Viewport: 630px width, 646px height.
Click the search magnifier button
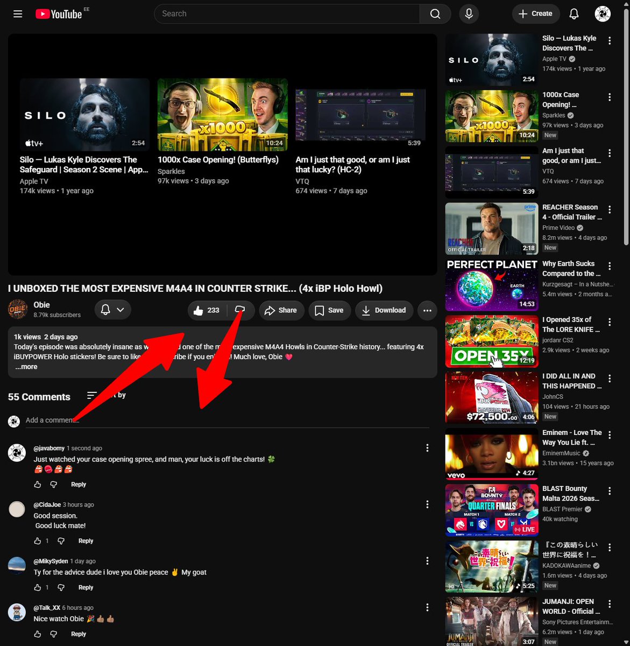[435, 14]
